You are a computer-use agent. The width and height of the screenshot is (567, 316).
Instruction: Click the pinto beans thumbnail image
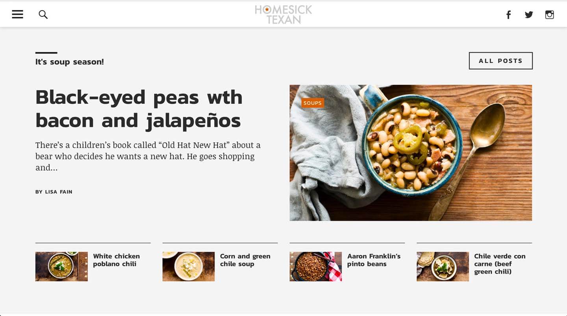316,266
